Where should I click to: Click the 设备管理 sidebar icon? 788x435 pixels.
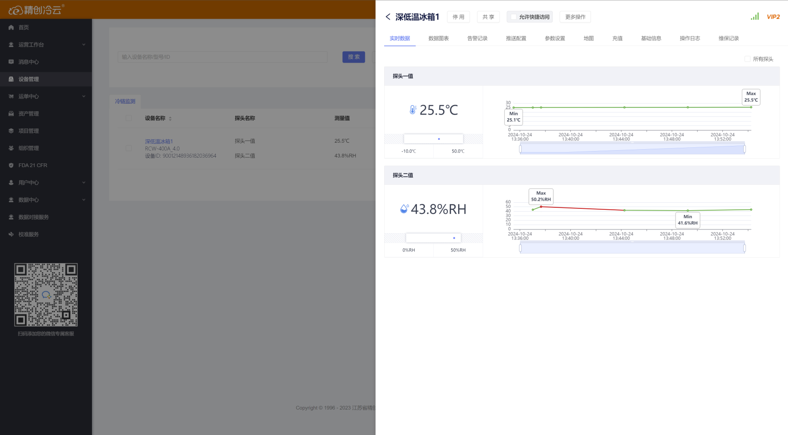11,79
